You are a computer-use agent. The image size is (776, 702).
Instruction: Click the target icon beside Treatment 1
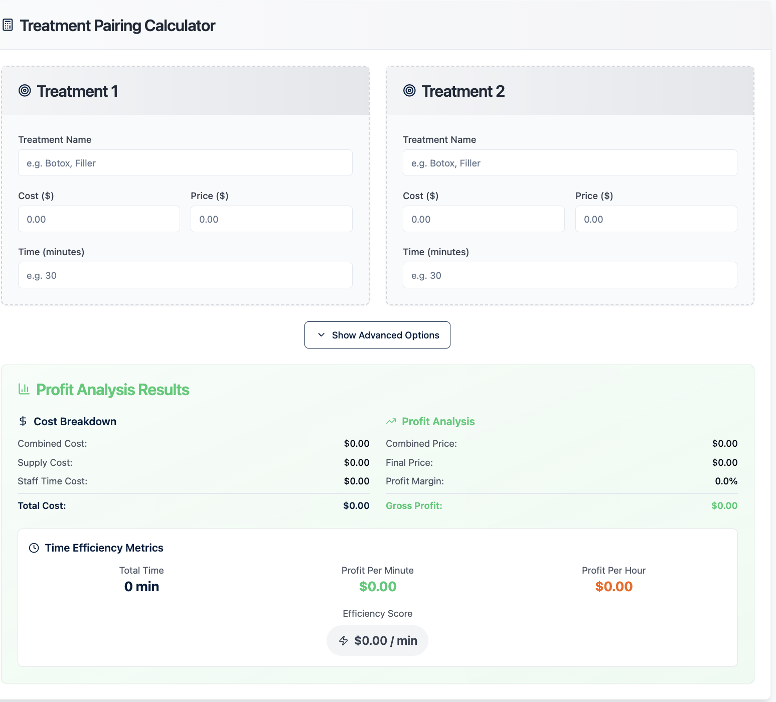click(x=24, y=91)
